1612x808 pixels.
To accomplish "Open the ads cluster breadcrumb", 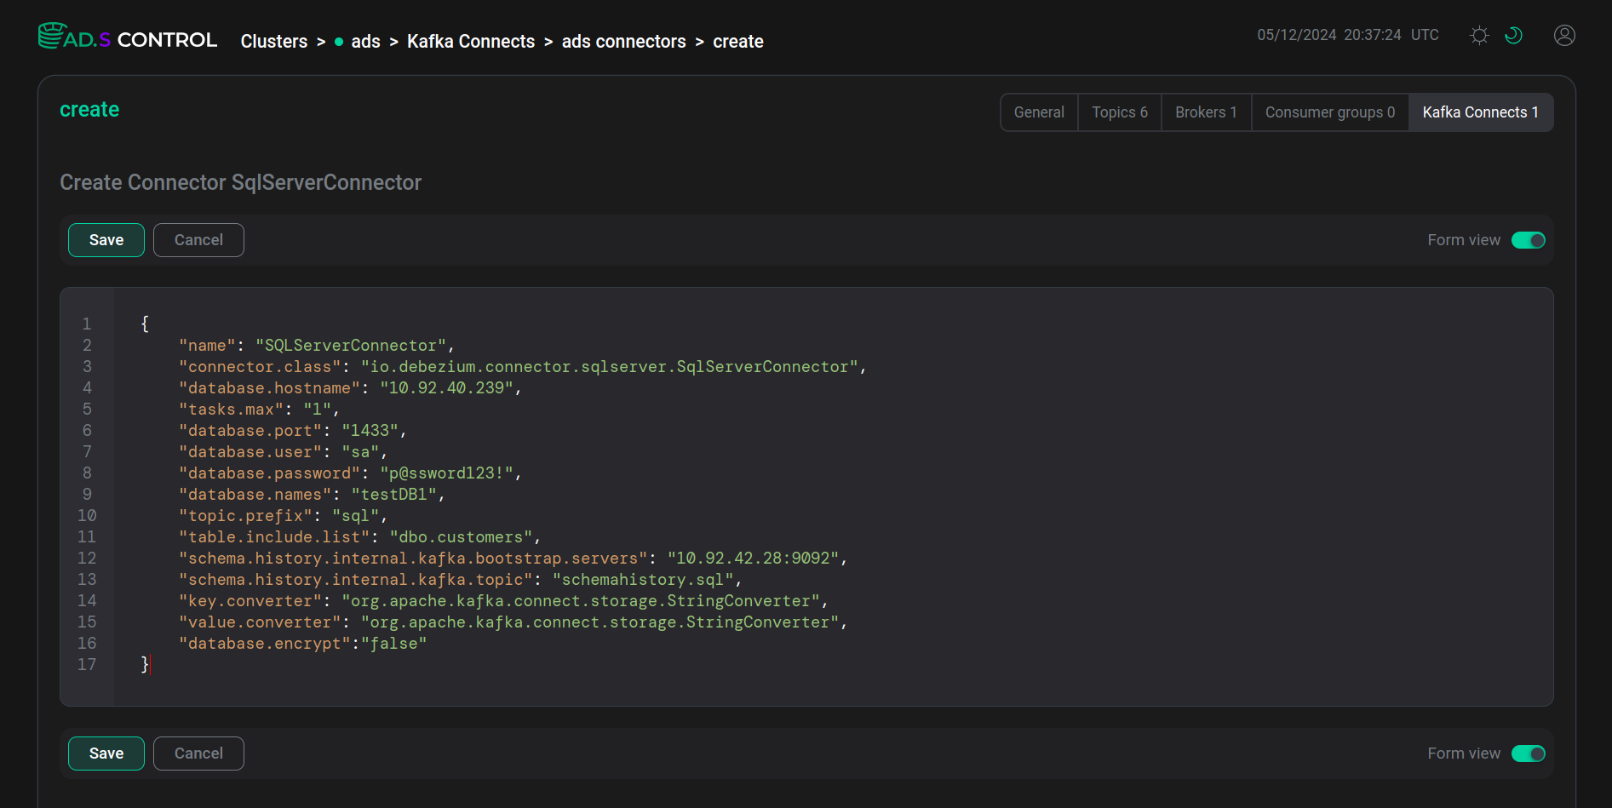I will point(365,41).
